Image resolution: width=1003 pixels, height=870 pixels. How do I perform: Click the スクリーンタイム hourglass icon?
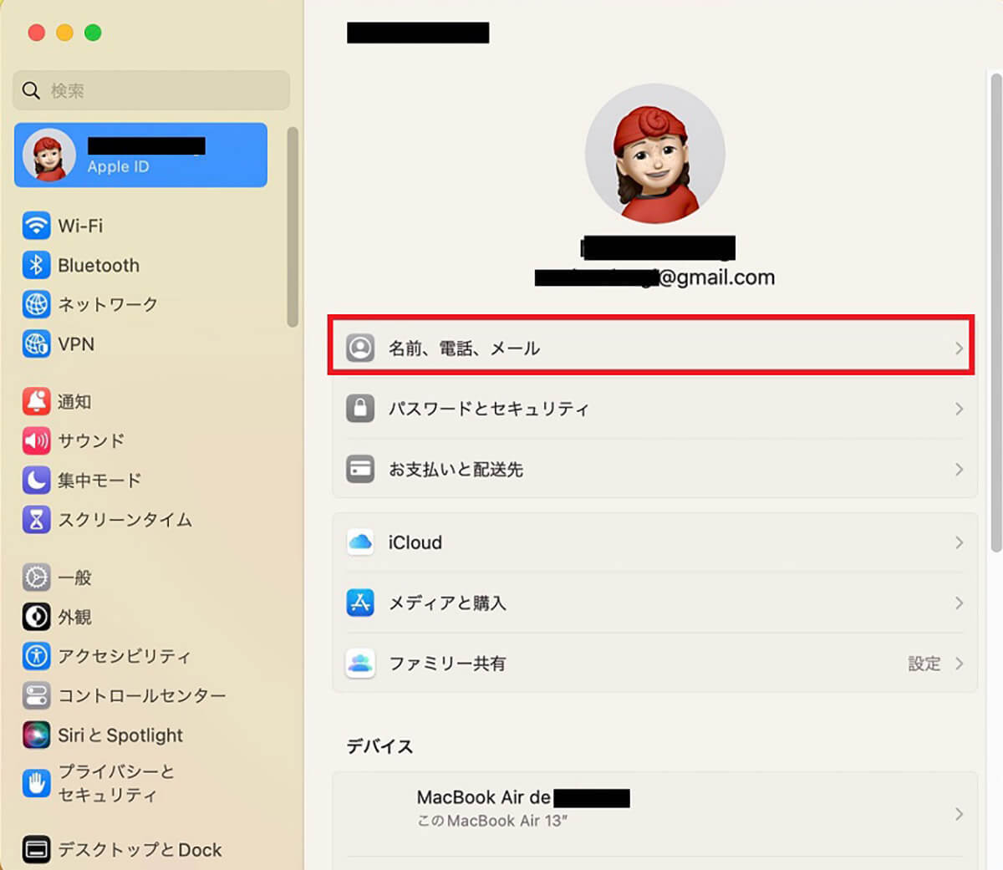(36, 519)
